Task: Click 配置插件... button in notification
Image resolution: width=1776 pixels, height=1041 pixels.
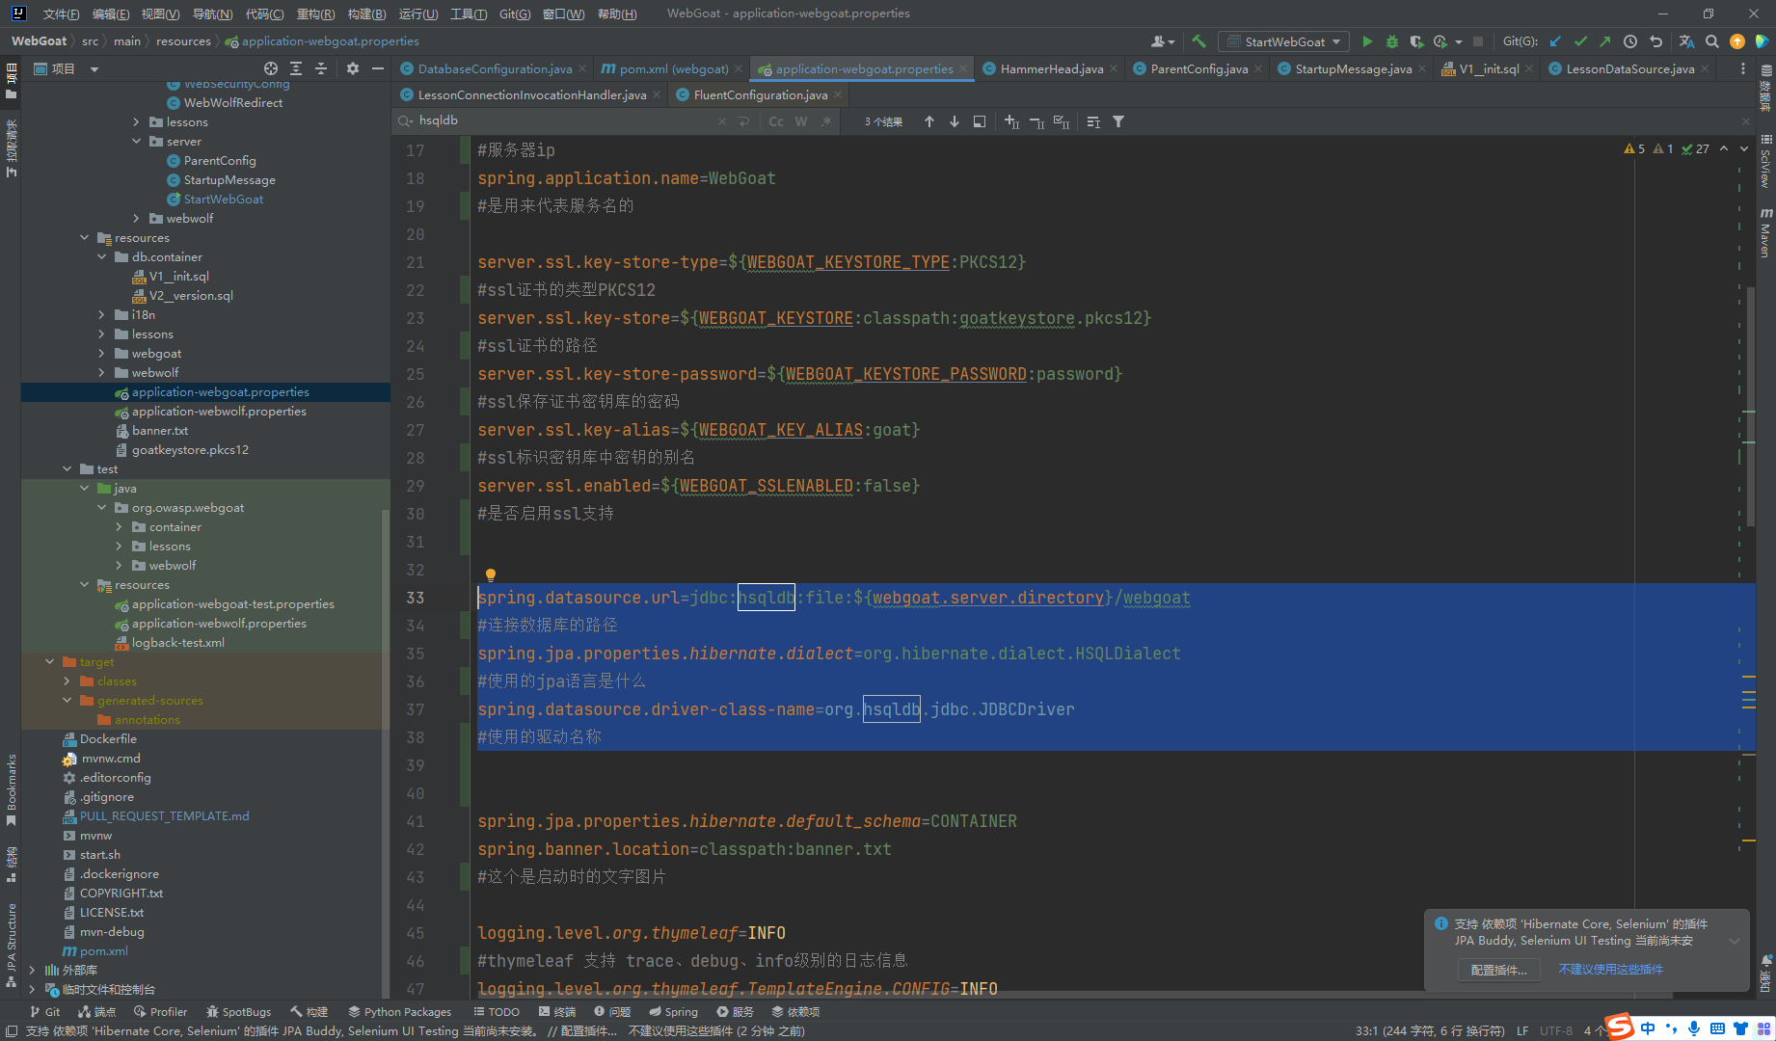Action: click(x=1498, y=970)
